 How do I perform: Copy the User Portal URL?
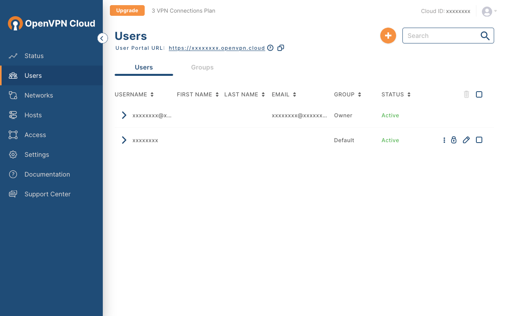coord(281,48)
